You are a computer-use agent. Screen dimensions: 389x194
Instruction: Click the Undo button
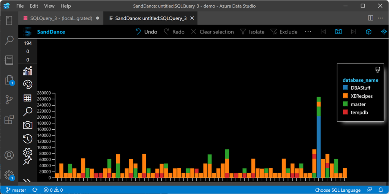click(146, 32)
